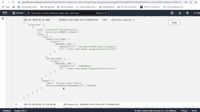Click the "Connections.StartConnection" value
The image size is (200, 112).
click(x=62, y=30)
